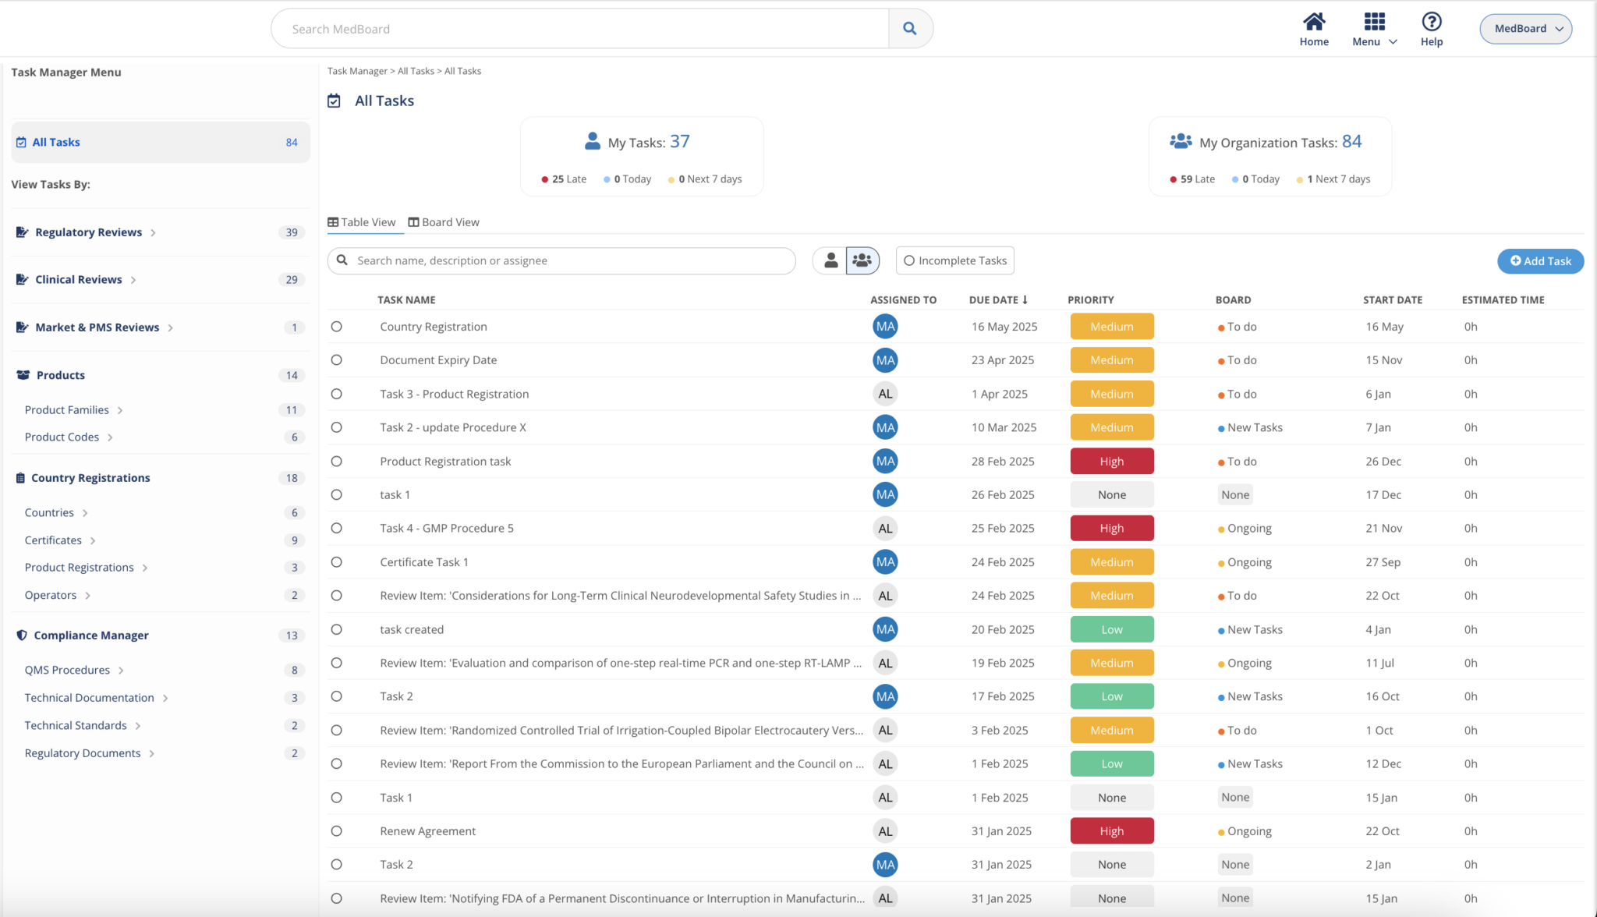Open the Task Manager breadcrumb link
Screen dimensions: 1597x917
tap(356, 70)
